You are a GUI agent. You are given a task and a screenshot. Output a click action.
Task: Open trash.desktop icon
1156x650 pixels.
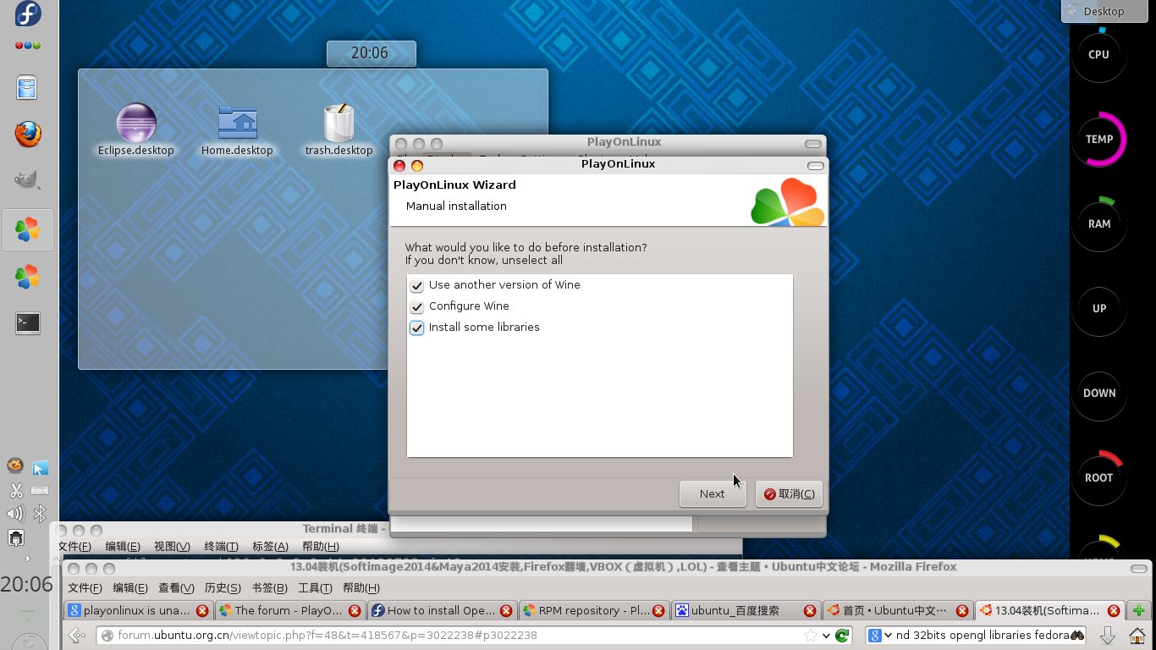pos(339,129)
